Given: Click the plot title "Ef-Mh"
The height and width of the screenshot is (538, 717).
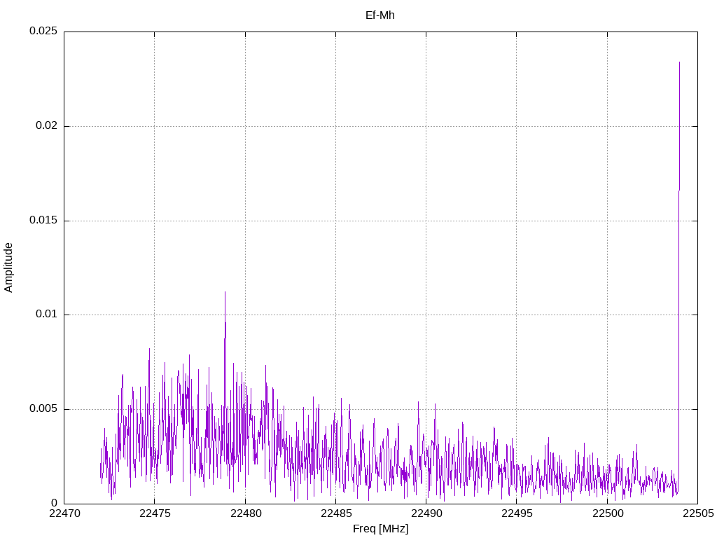Looking at the screenshot, I should (380, 15).
